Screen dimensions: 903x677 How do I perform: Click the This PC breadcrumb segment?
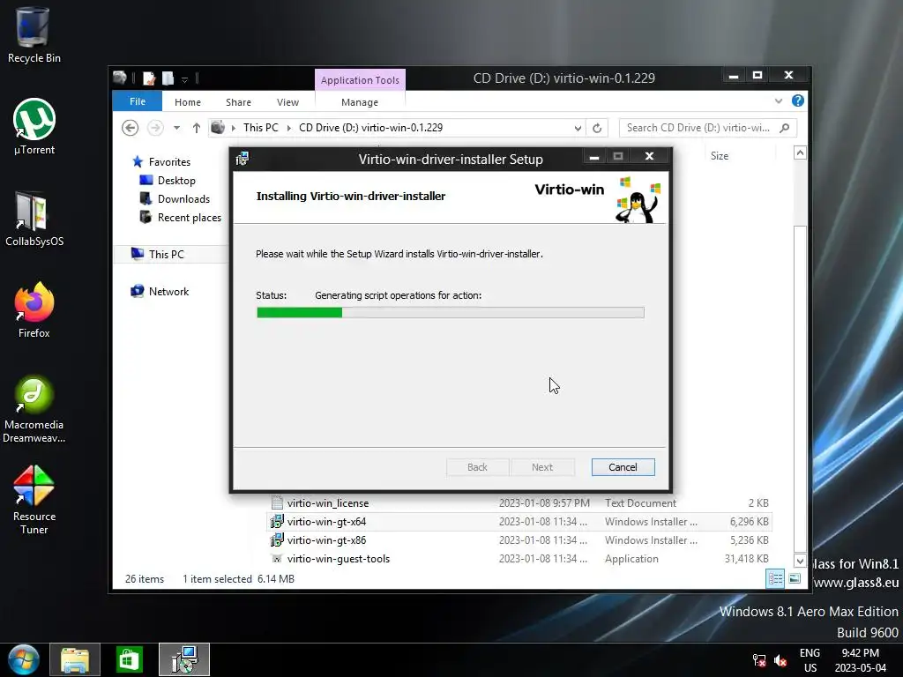[260, 128]
